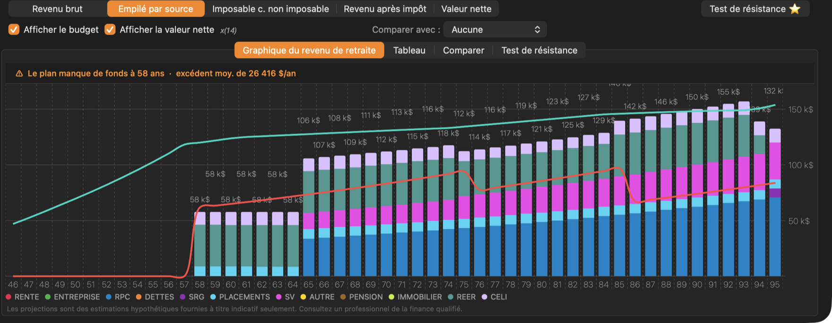Click the age 58 bar in chart
Image resolution: width=832 pixels, height=323 pixels.
[200, 244]
